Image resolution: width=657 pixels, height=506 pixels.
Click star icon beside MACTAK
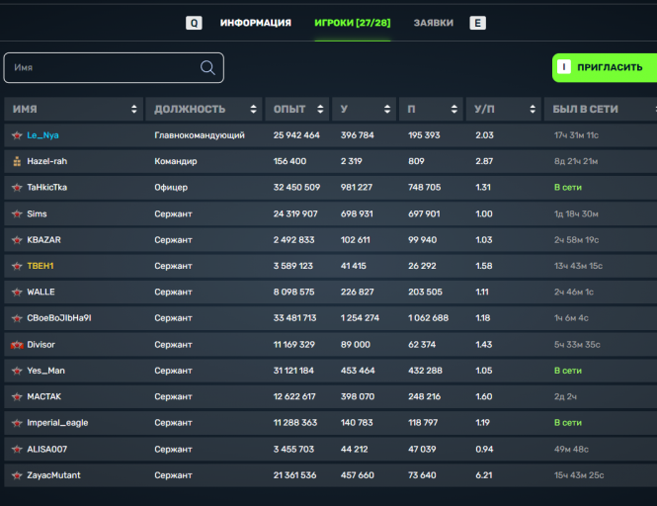click(x=17, y=396)
